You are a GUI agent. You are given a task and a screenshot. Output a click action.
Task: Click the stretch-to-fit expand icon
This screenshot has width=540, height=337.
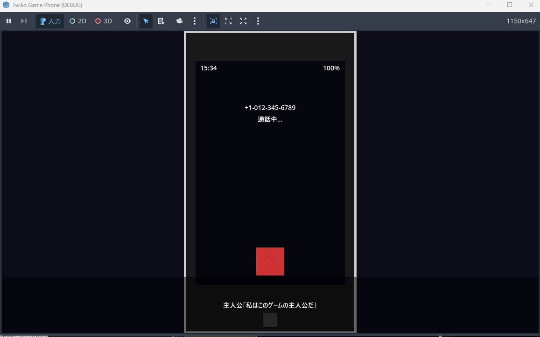243,21
